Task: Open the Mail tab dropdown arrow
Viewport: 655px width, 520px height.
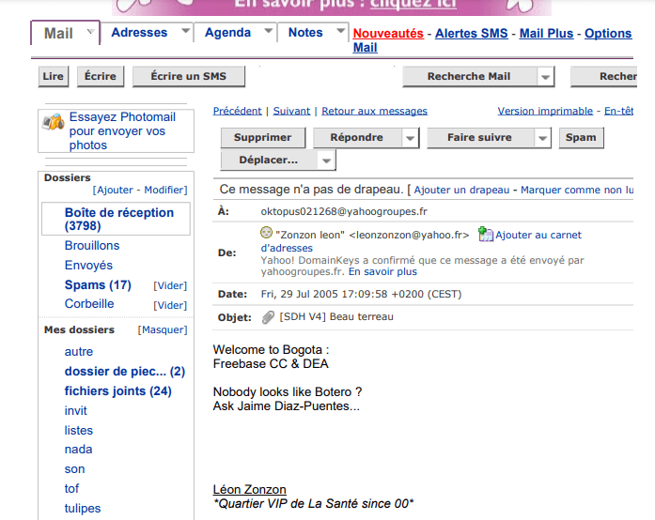Action: point(90,33)
